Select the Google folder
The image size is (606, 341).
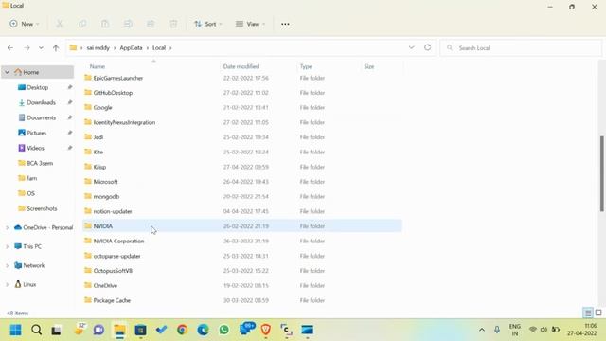pos(102,107)
